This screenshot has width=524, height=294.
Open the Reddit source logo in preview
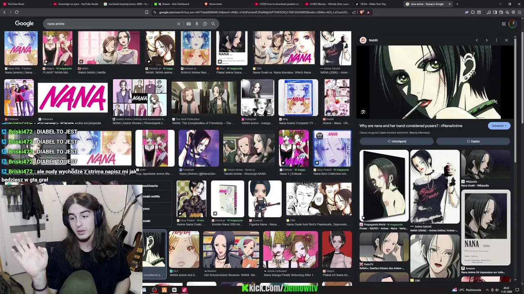click(x=363, y=40)
